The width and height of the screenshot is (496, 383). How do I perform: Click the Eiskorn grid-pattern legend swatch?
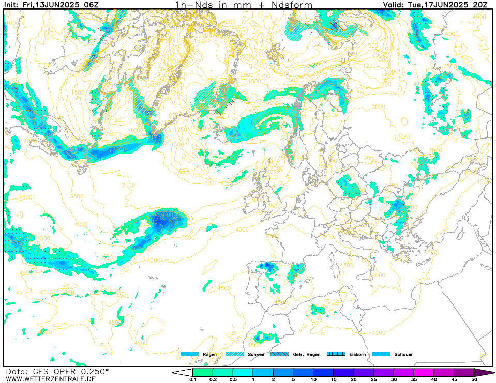point(336,354)
